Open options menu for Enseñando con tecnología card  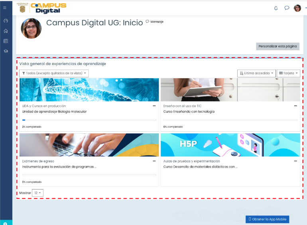295,106
